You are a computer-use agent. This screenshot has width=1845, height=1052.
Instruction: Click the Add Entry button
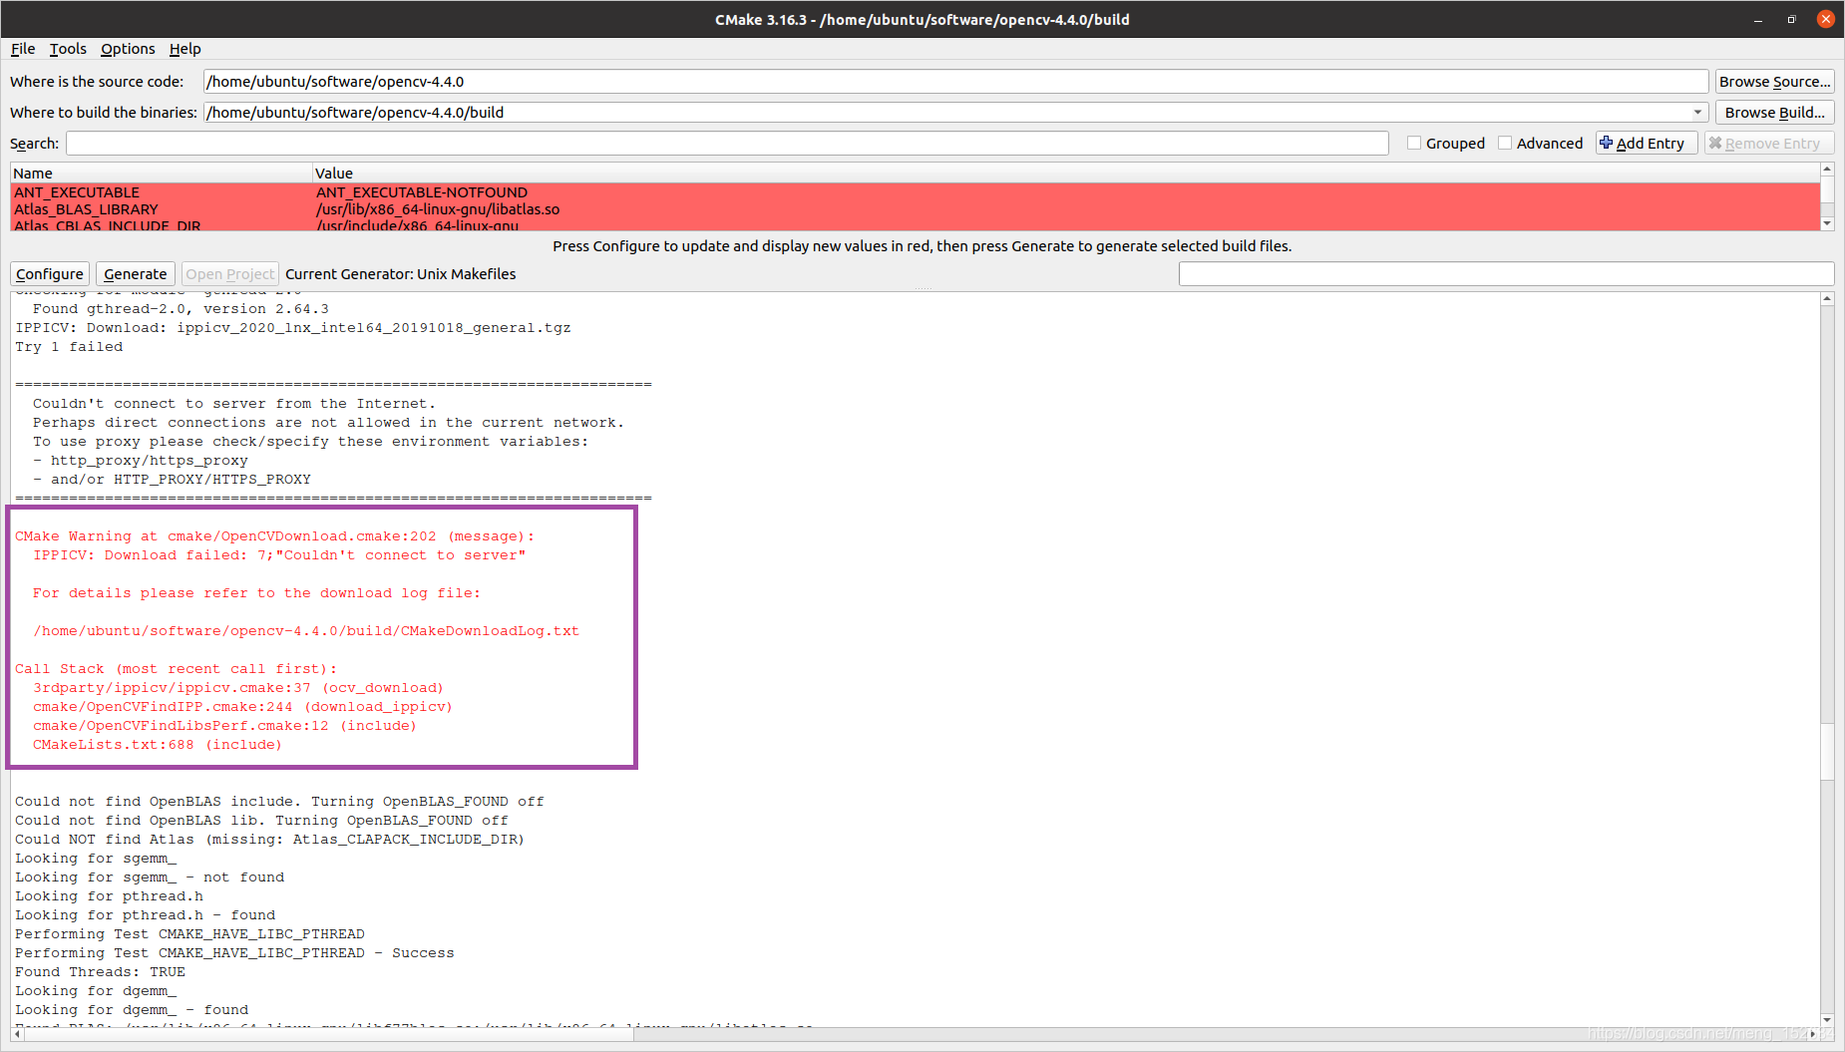[1646, 144]
